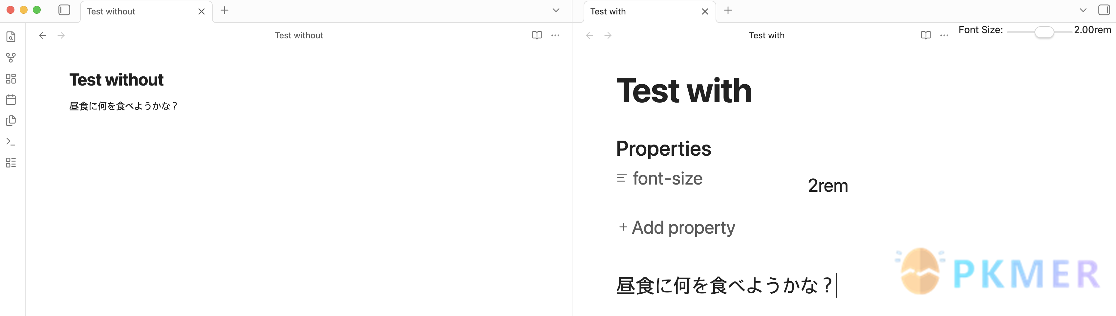Expand tab list dropdown in left pane
Screen dimensions: 1116x316
point(556,10)
